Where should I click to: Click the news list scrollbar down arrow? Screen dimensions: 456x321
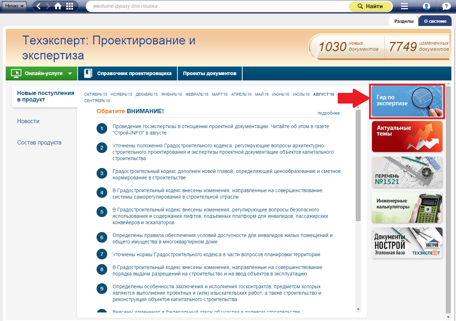coord(358,309)
